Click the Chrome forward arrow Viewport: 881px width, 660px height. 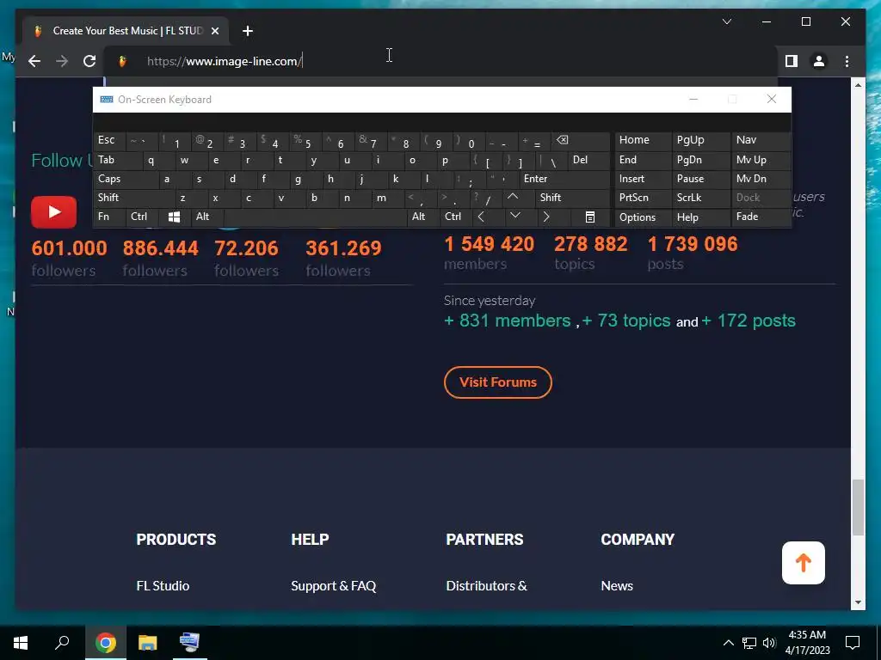[62, 61]
